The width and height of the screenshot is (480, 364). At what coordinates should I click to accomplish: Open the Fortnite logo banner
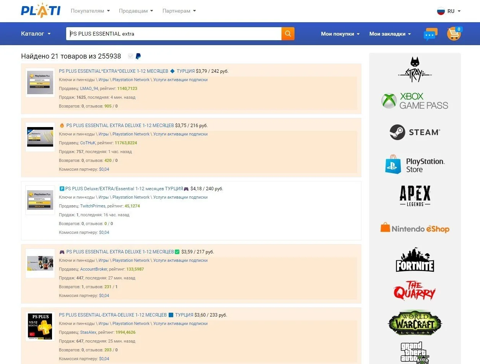(x=415, y=260)
